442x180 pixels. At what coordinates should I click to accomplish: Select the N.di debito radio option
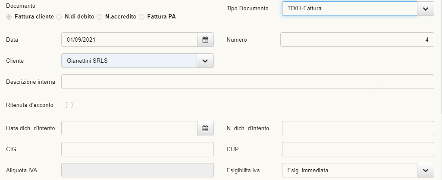(x=59, y=17)
